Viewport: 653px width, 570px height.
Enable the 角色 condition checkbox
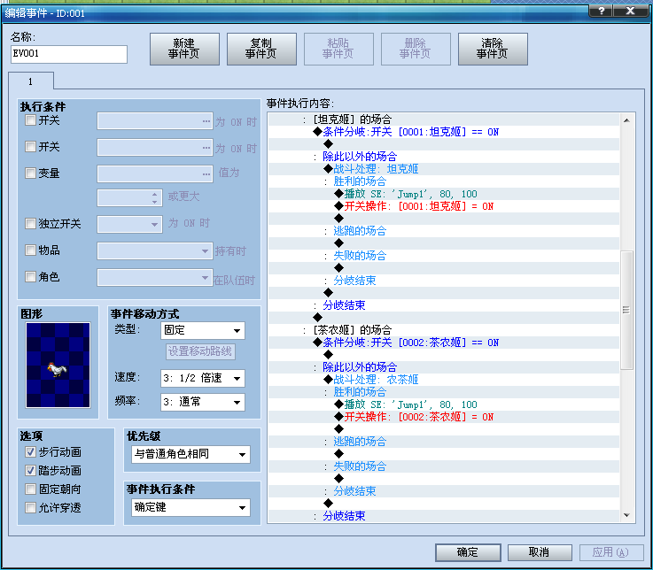[30, 277]
